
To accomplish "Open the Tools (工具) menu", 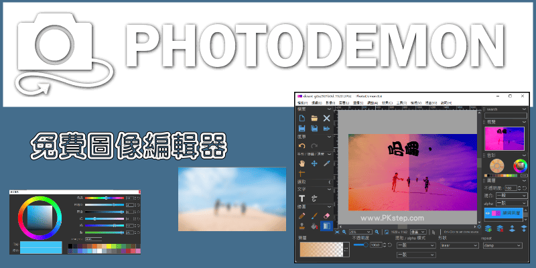I will click(x=401, y=103).
